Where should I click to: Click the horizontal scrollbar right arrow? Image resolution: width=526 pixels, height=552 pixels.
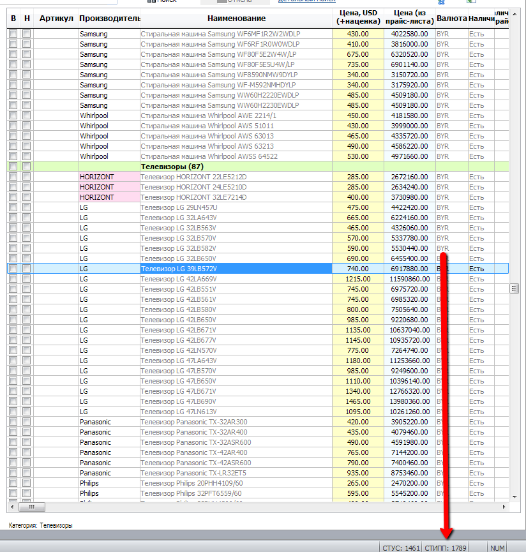[504, 507]
